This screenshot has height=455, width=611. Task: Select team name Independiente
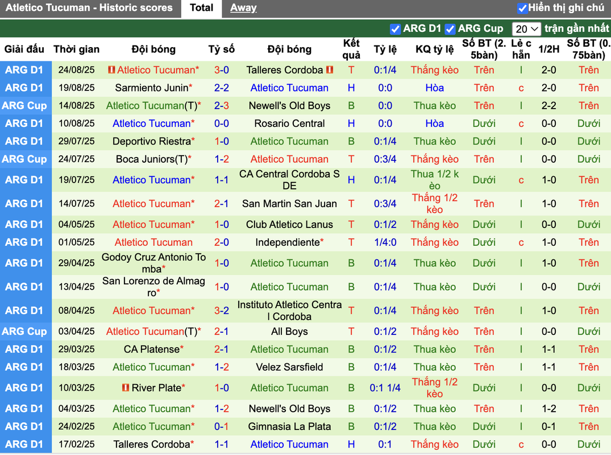(288, 242)
